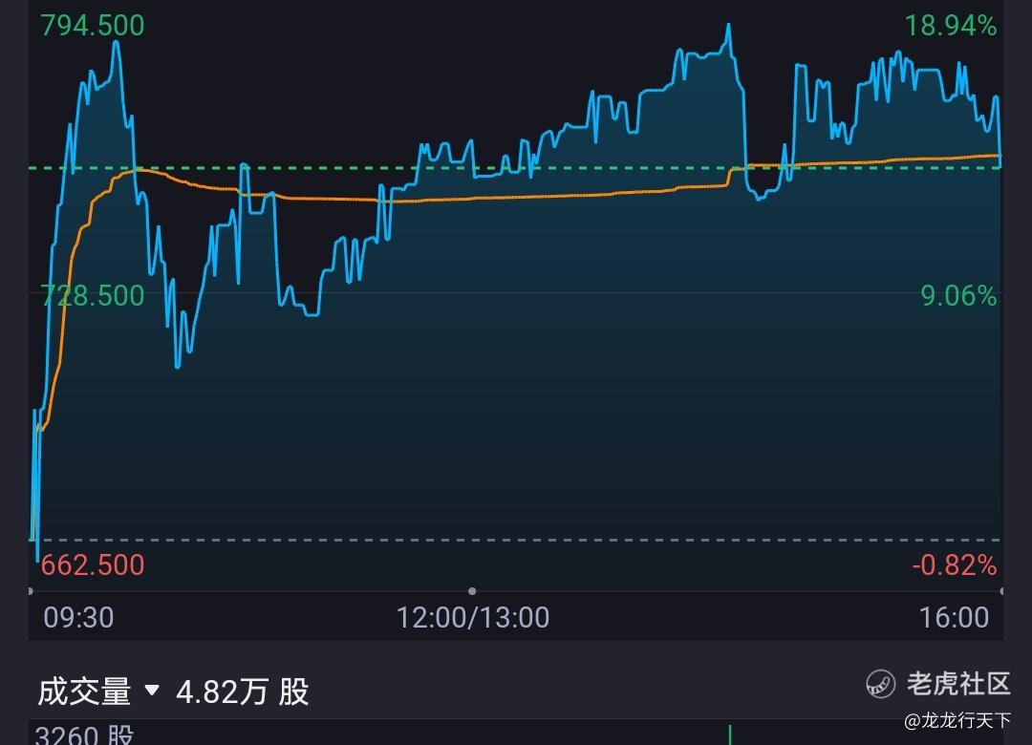
Task: Click the 成交量 label
Action: click(84, 692)
